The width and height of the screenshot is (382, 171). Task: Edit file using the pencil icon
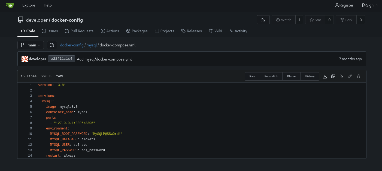(350, 76)
